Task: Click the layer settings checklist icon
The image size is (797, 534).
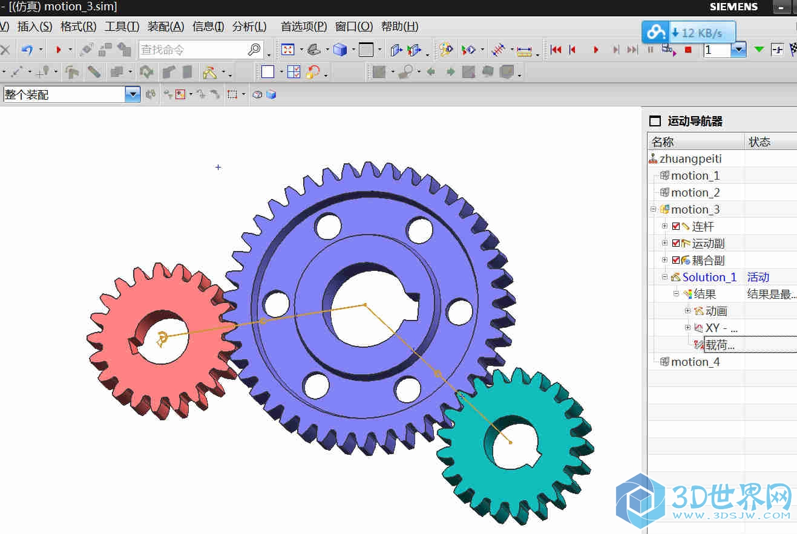Action: coord(294,72)
